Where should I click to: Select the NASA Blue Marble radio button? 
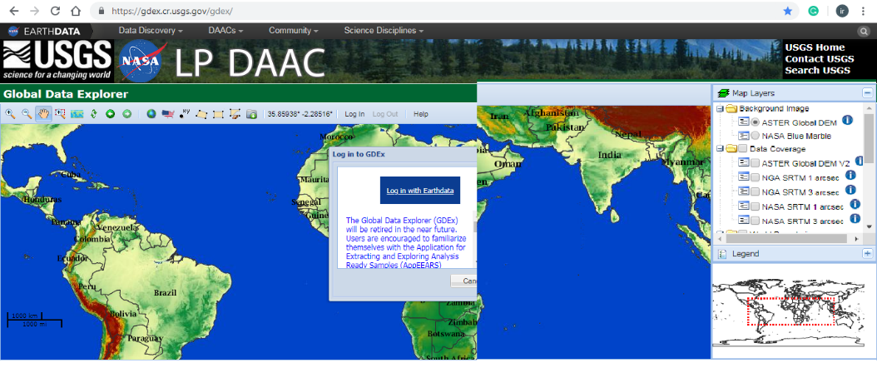755,136
